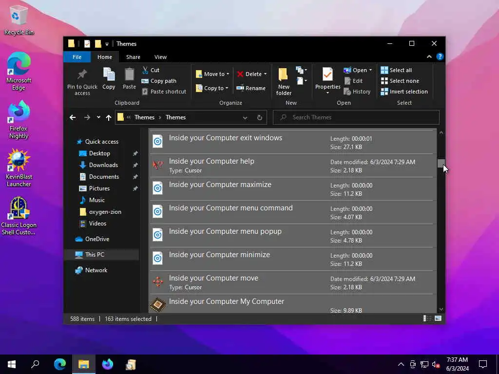This screenshot has height=374, width=499.
Task: Open the Copy to dropdown
Action: pyautogui.click(x=212, y=88)
